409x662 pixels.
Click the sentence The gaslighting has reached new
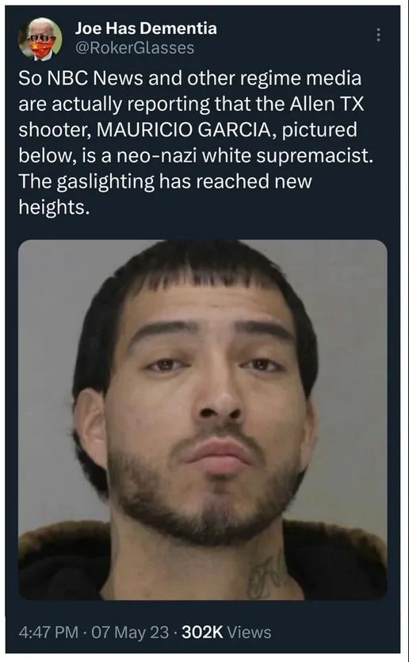click(x=165, y=182)
